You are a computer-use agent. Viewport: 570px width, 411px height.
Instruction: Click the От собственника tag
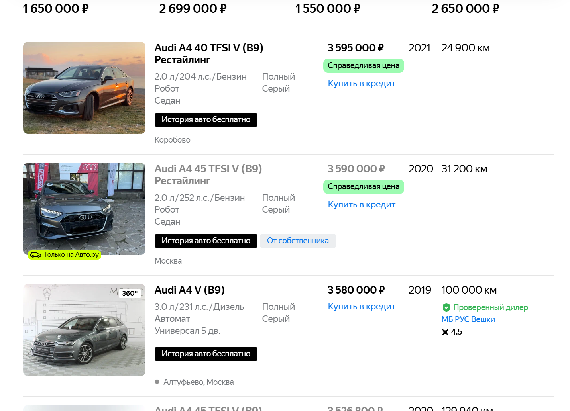click(x=298, y=241)
